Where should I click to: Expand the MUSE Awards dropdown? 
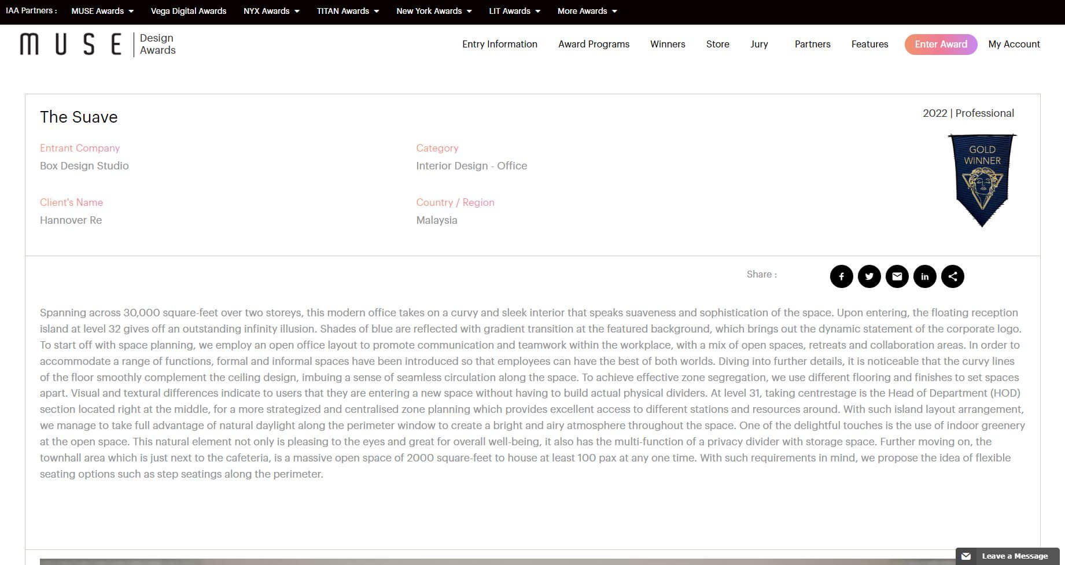click(102, 11)
